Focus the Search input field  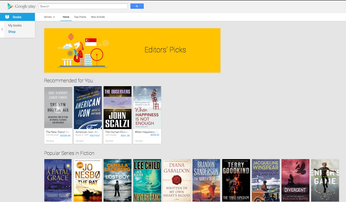tap(83, 6)
